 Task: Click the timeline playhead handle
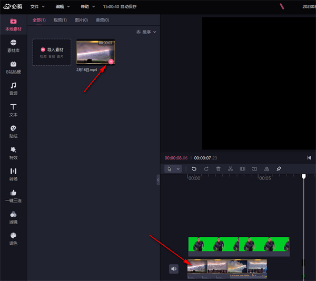tap(303, 176)
